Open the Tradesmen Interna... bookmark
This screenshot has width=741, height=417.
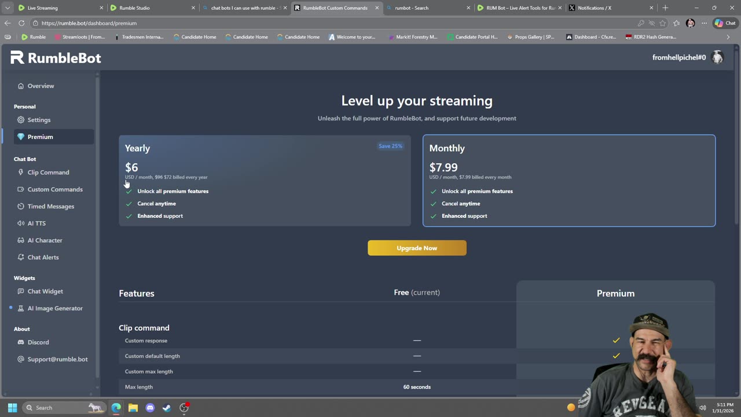(x=139, y=37)
